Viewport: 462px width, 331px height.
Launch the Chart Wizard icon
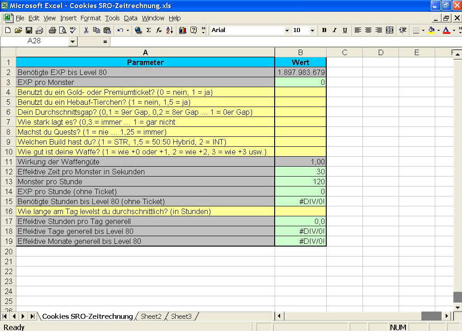click(183, 30)
